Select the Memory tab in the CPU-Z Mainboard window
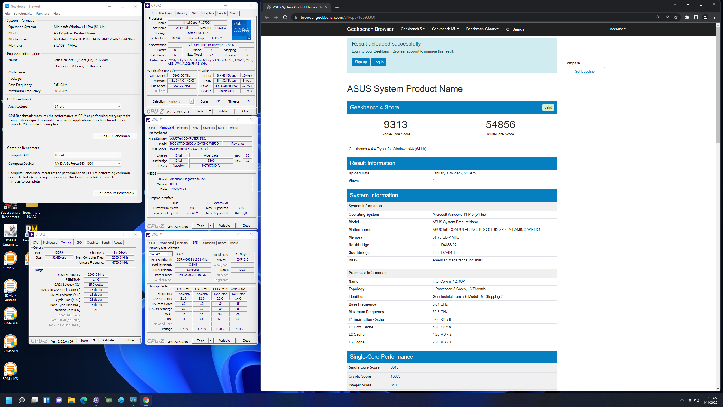The image size is (723, 407). (182, 128)
